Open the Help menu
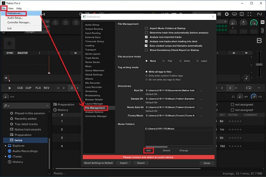Viewport: 266px width, 177px height. pyautogui.click(x=19, y=8)
